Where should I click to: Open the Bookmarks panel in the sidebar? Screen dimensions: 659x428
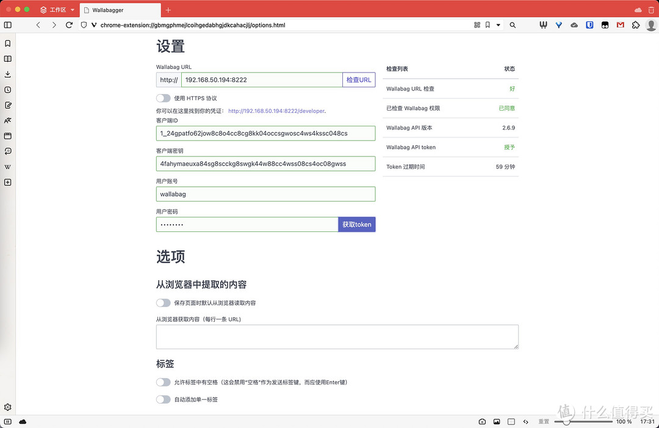pos(8,44)
